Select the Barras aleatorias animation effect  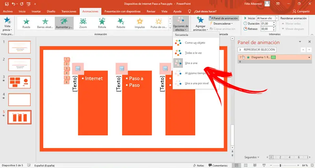point(45,23)
